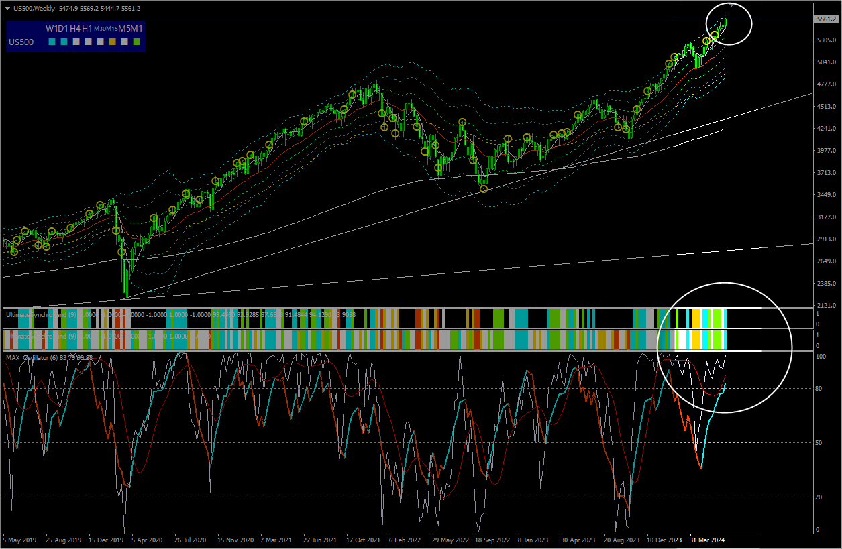Click the 4513.0 price scale label
842x549 pixels.
pos(825,107)
